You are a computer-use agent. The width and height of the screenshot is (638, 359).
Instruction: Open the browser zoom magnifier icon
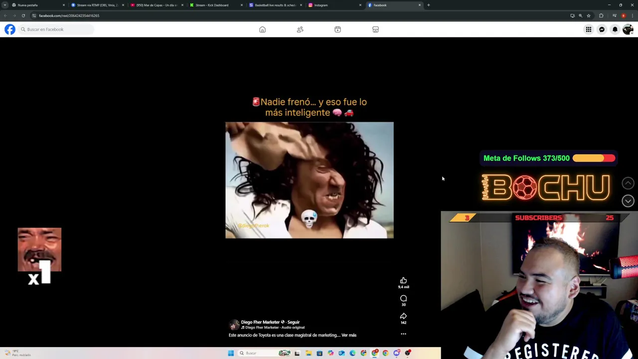pyautogui.click(x=581, y=15)
